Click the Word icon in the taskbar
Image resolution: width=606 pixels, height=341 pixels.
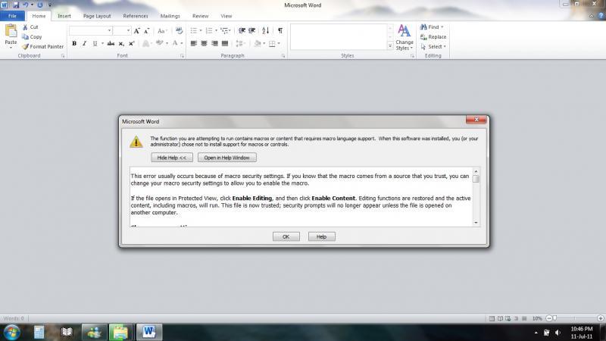pyautogui.click(x=149, y=332)
